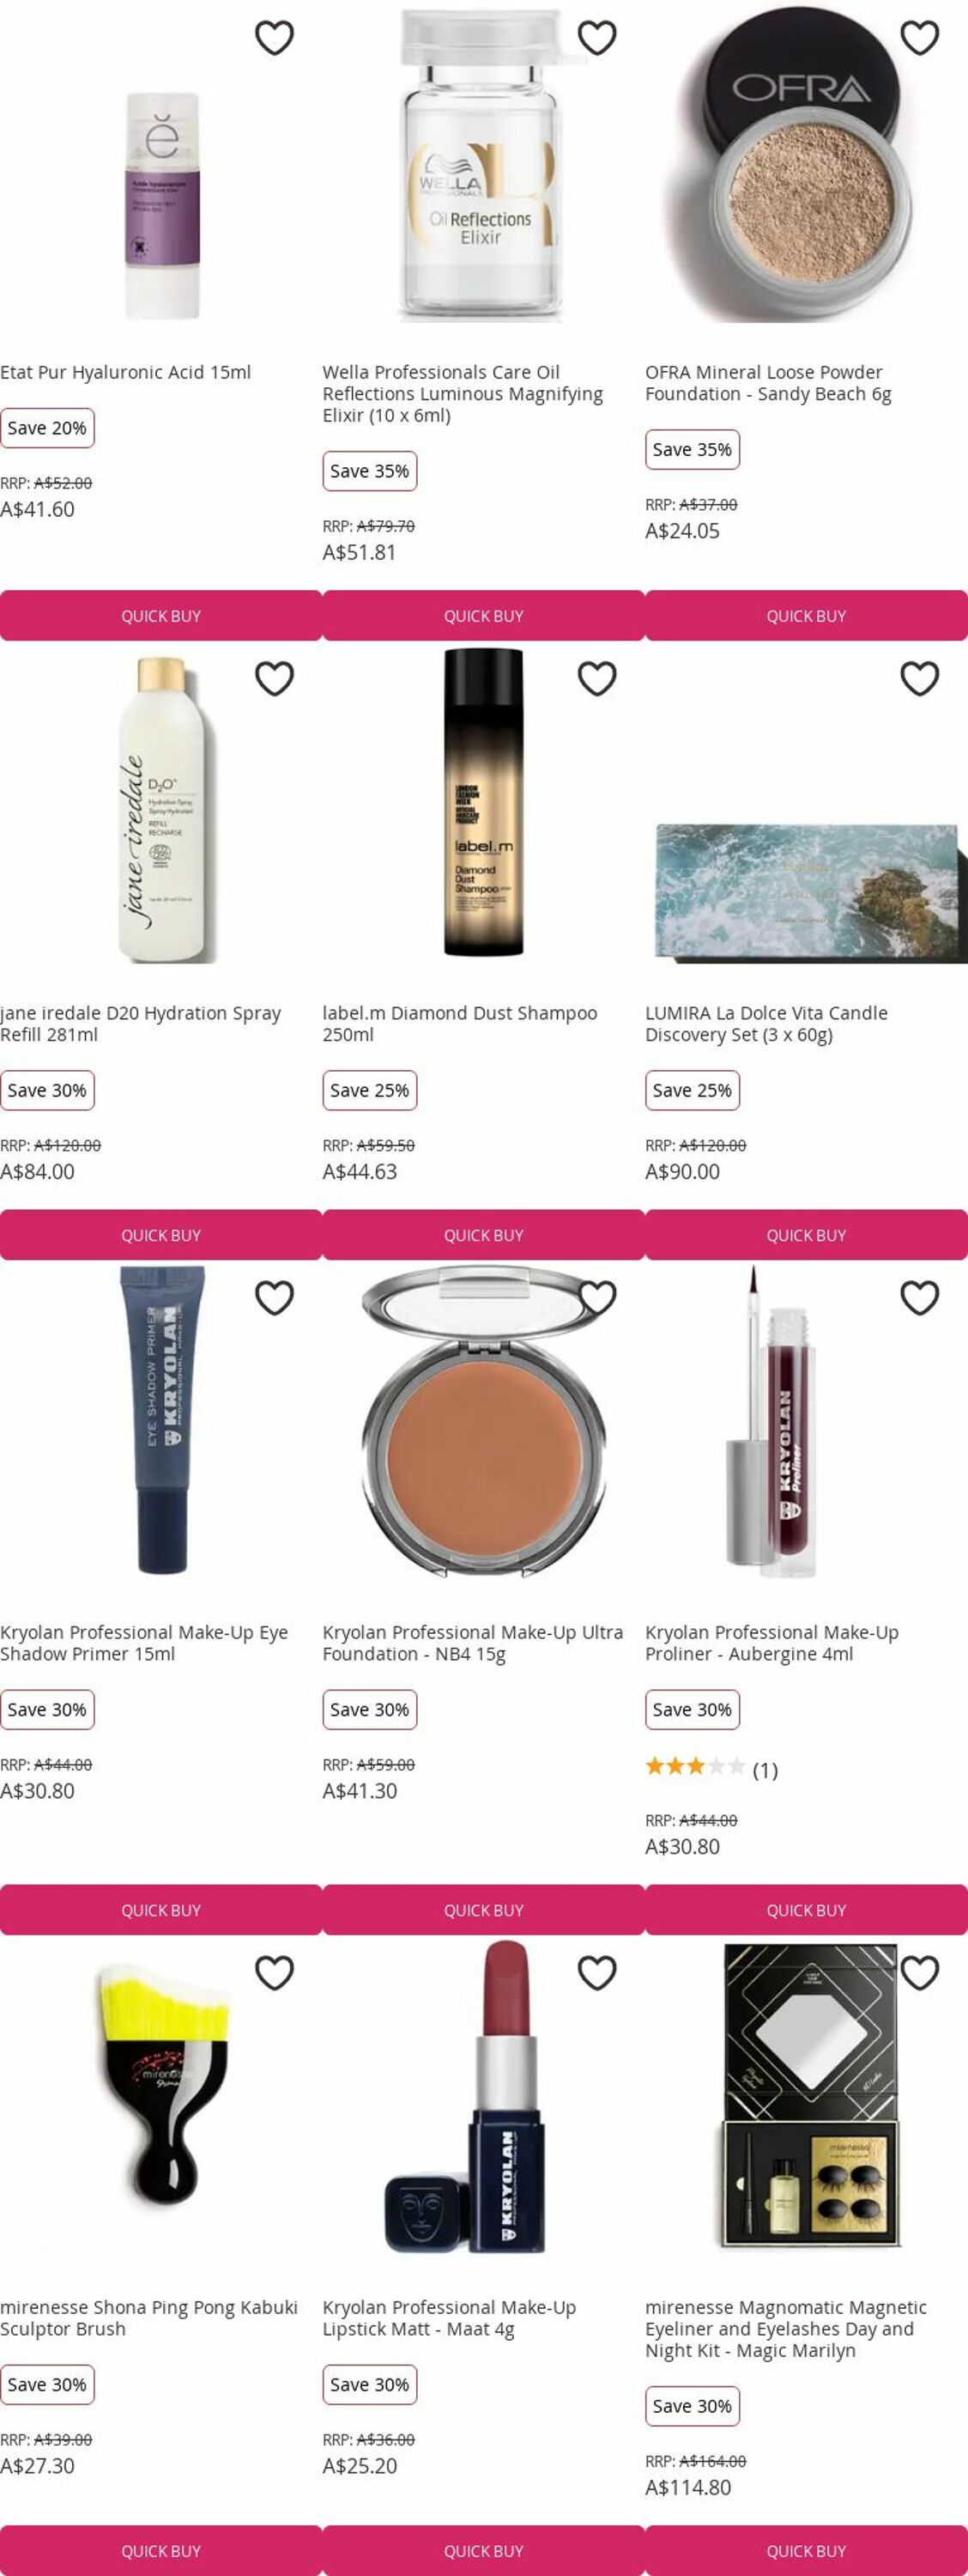The image size is (968, 2576).
Task: Quick buy Kryolan Ultra Foundation NB4
Action: 483,1910
